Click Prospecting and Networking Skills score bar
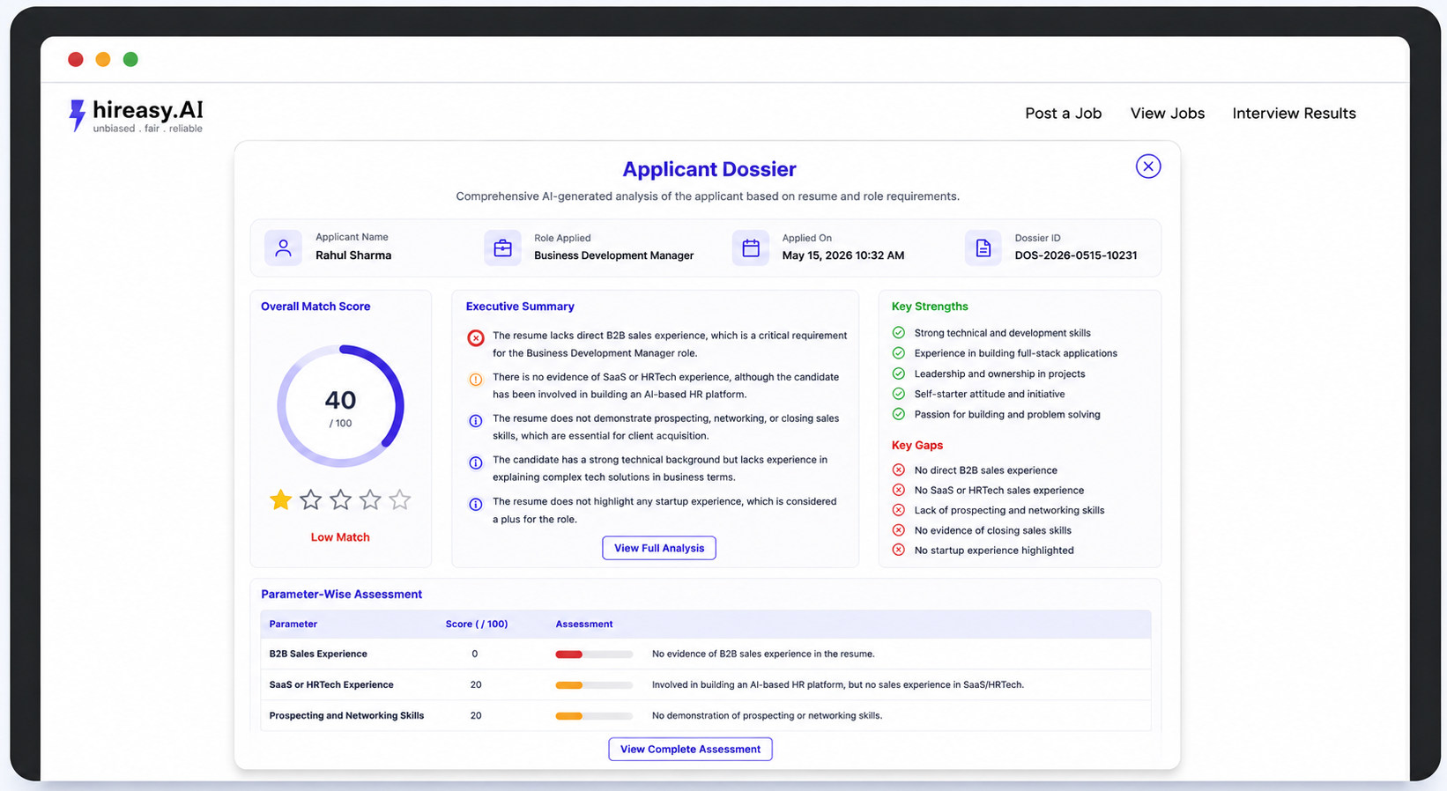1447x791 pixels. coord(594,716)
